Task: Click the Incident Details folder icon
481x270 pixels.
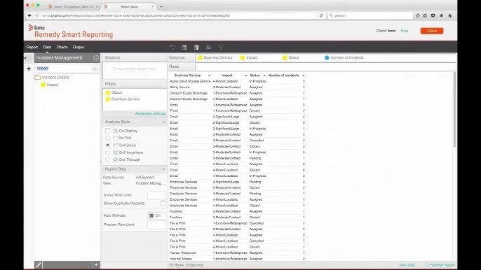Action: click(37, 78)
